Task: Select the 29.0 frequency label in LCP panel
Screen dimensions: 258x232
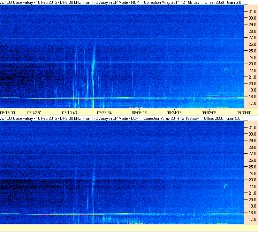Action: pyautogui.click(x=252, y=141)
